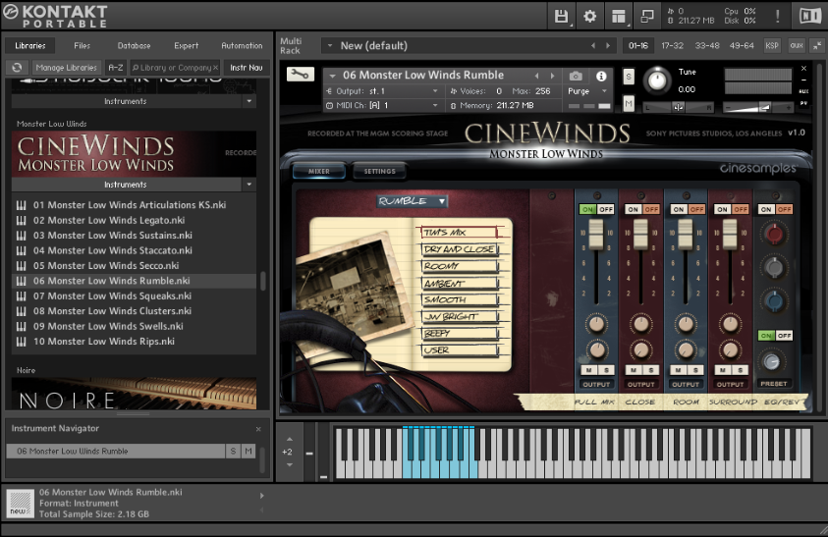828x537 pixels.
Task: Mute the FULL MIX channel
Action: (x=589, y=370)
